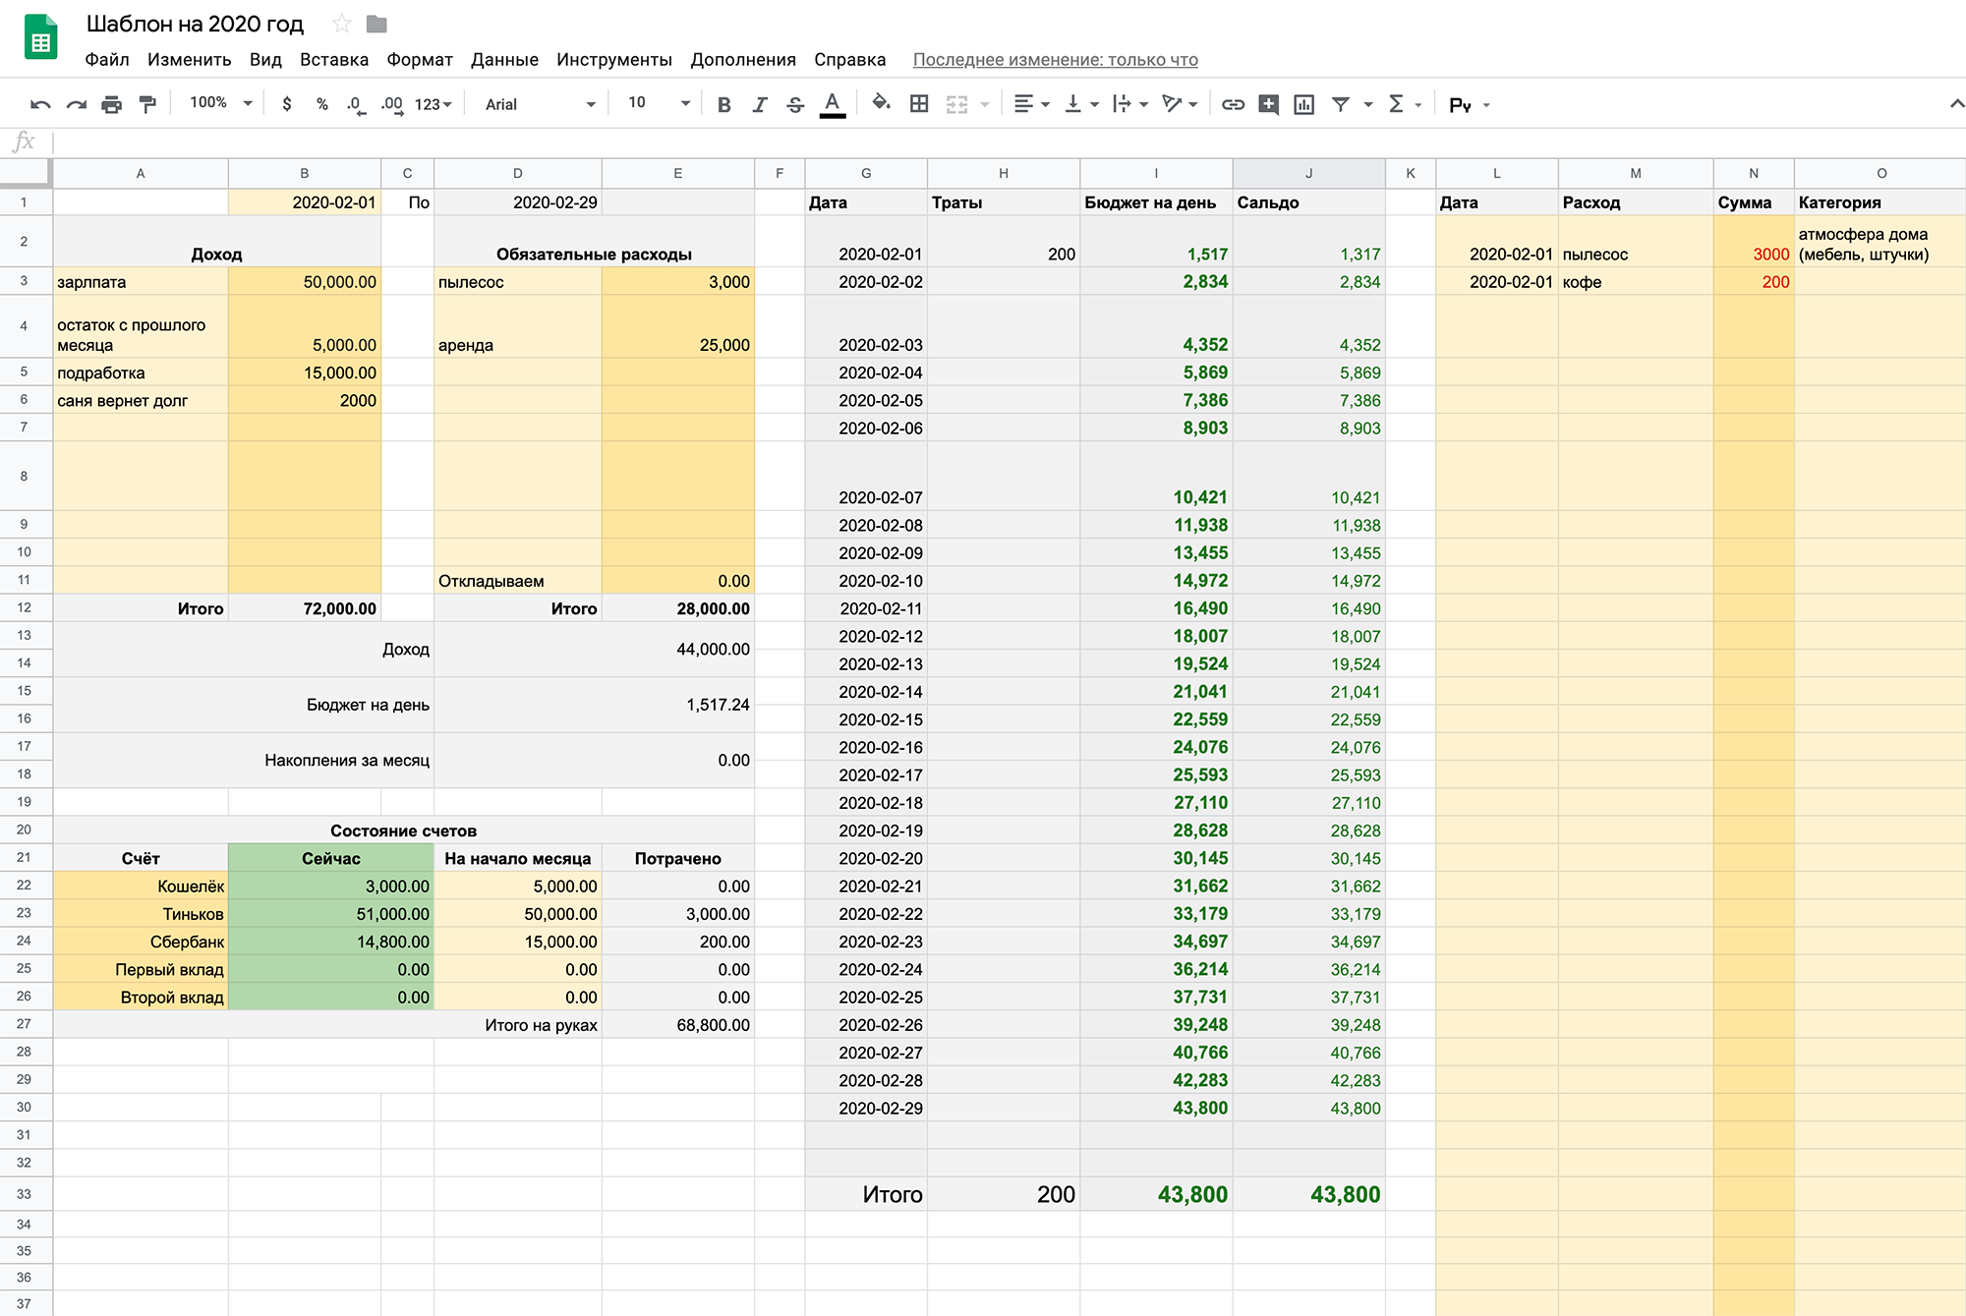1966x1316 pixels.
Task: Open vertical align dropdown
Action: coord(1081,104)
